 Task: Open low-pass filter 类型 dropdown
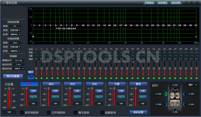click(x=15, y=47)
